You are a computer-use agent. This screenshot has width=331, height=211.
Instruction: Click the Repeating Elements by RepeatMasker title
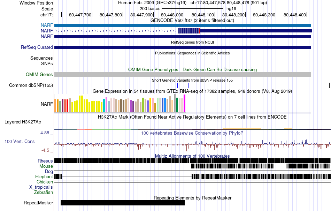pyautogui.click(x=193, y=198)
